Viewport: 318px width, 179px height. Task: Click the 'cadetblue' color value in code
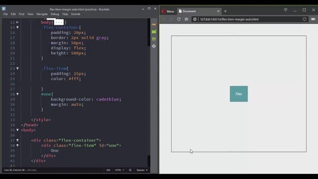tap(107, 99)
